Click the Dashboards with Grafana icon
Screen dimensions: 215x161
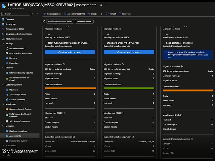coord(7,109)
